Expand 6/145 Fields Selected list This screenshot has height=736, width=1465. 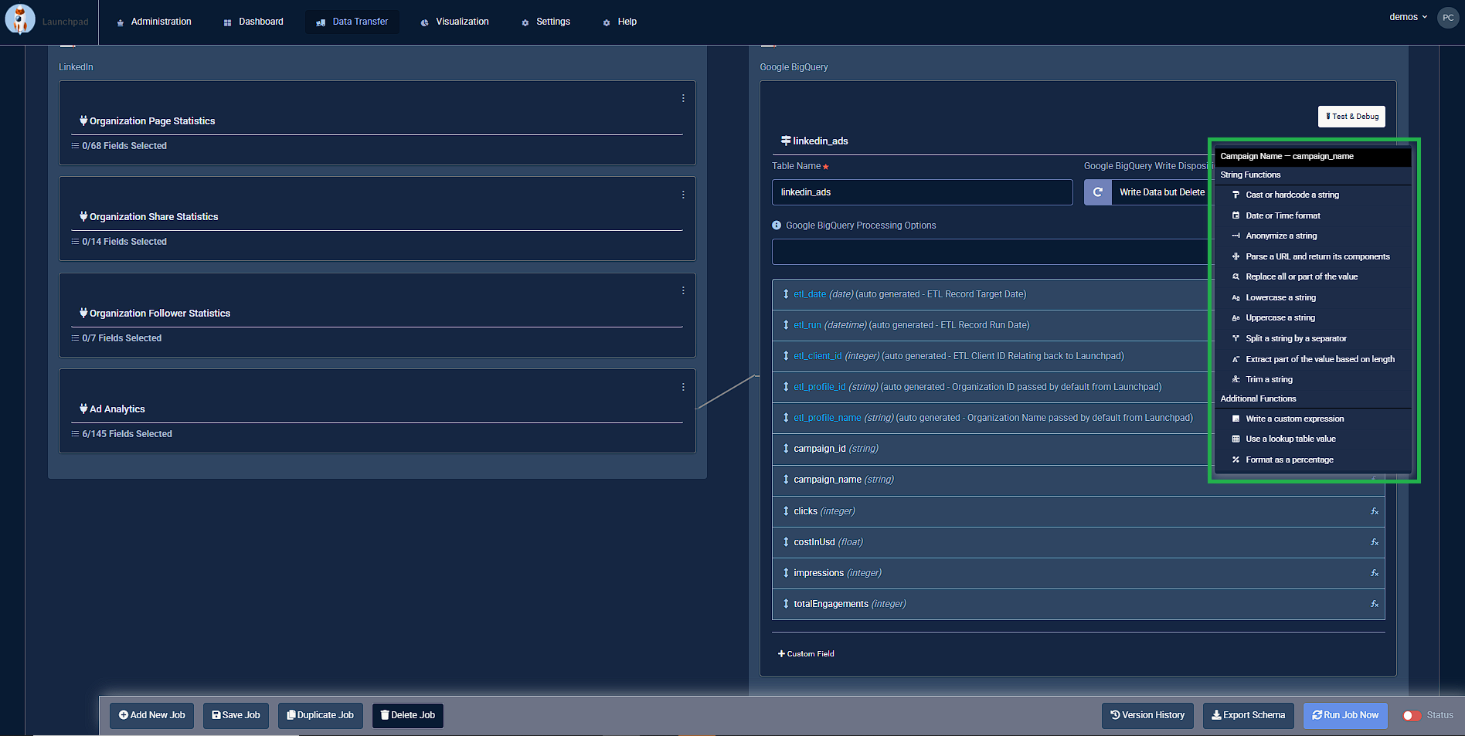click(x=122, y=434)
